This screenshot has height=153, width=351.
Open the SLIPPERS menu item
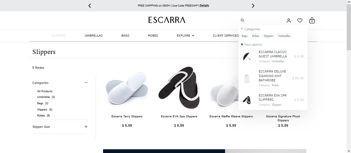(x=59, y=36)
